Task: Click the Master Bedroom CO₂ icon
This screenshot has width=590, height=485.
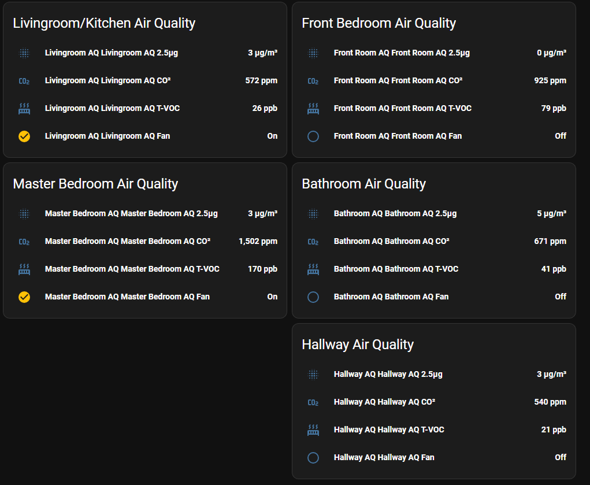Action: [x=24, y=241]
